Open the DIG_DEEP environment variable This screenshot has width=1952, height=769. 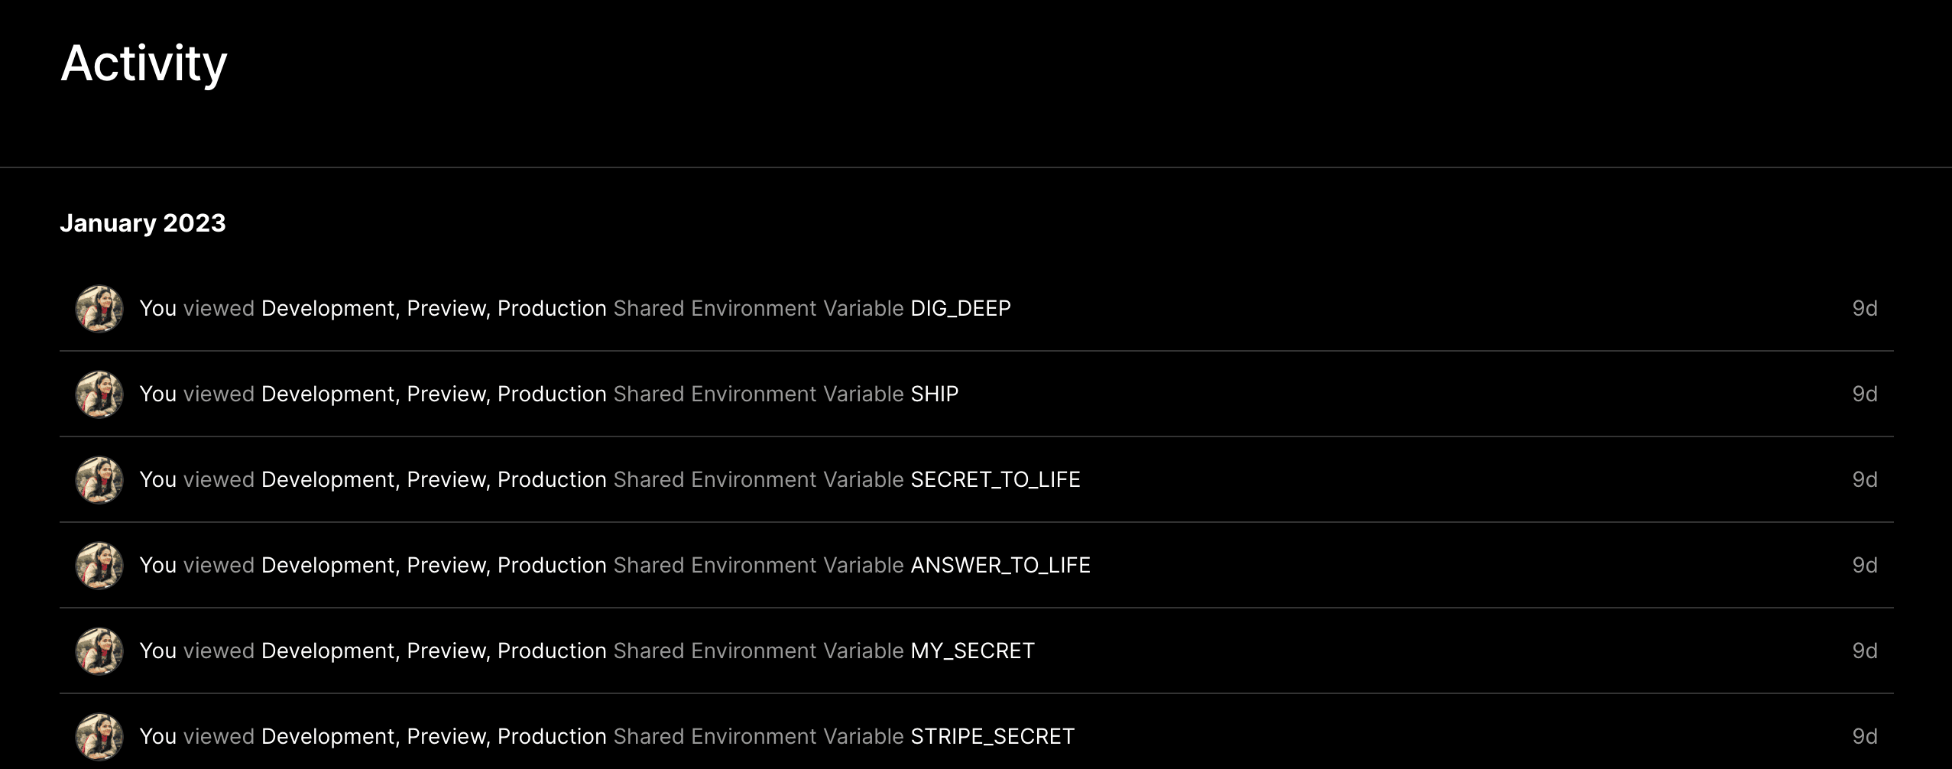960,309
